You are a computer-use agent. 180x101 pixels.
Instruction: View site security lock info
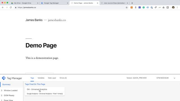[x=16, y=8]
